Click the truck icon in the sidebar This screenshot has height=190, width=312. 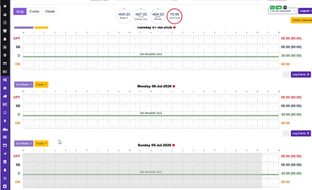(x=5, y=96)
